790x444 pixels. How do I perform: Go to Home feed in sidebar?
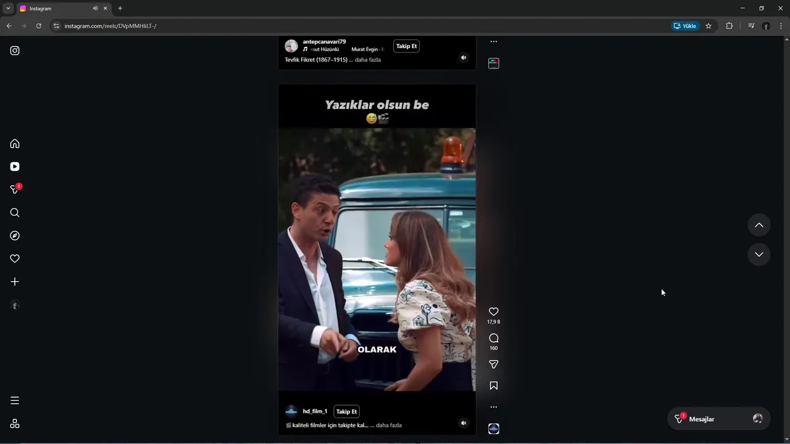15,144
